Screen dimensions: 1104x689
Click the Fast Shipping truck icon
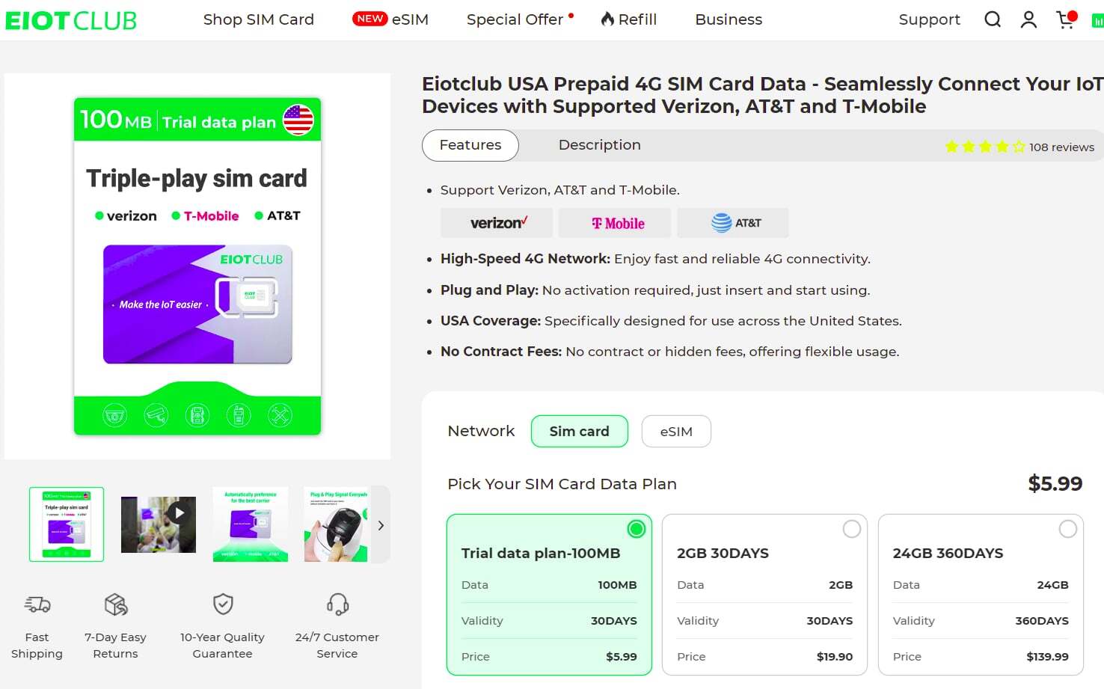click(x=37, y=604)
